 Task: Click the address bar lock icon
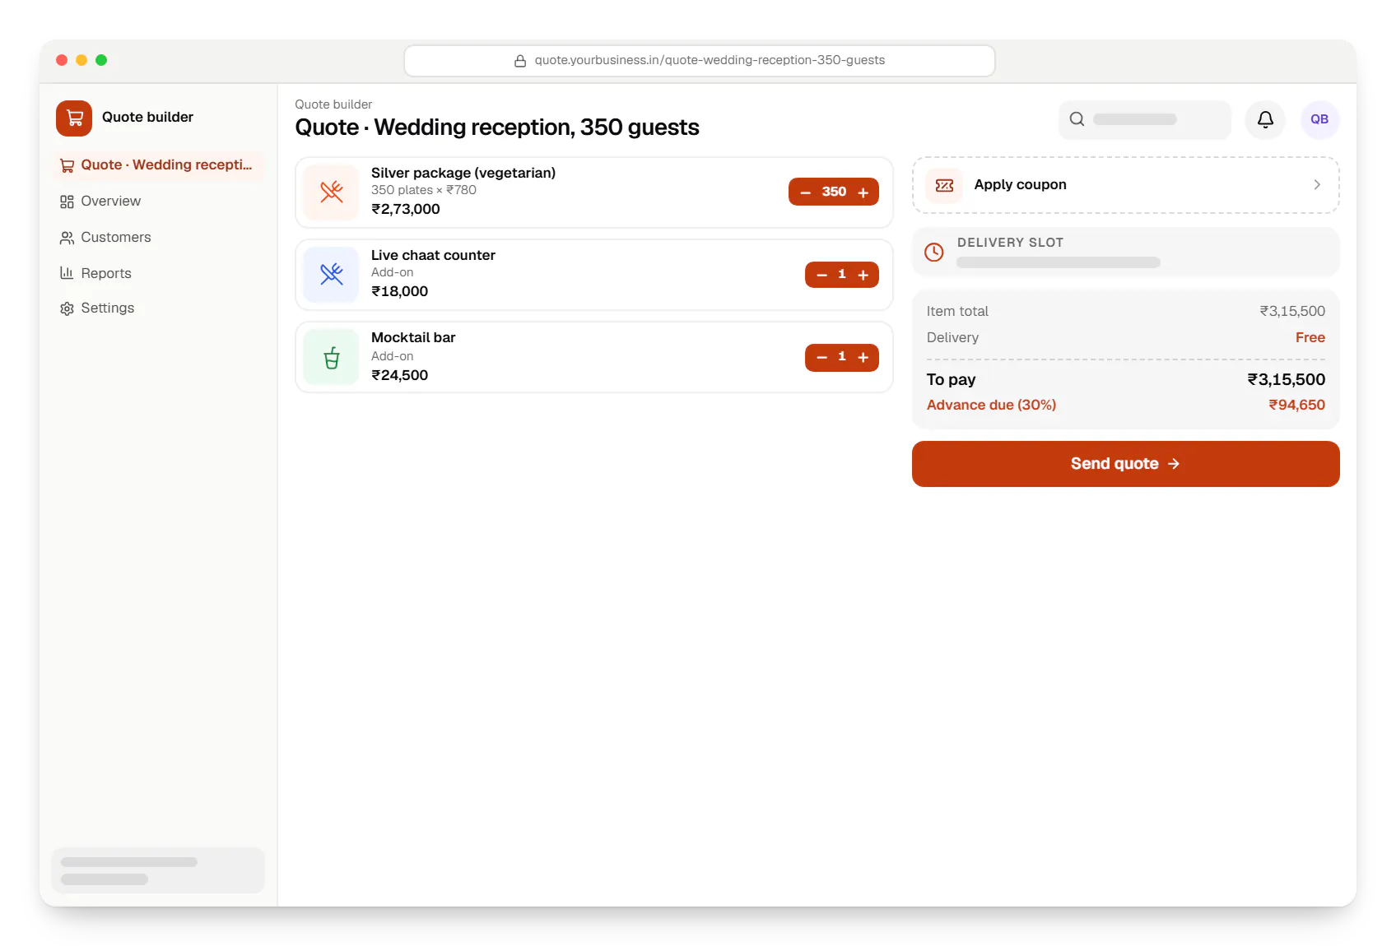(x=520, y=61)
